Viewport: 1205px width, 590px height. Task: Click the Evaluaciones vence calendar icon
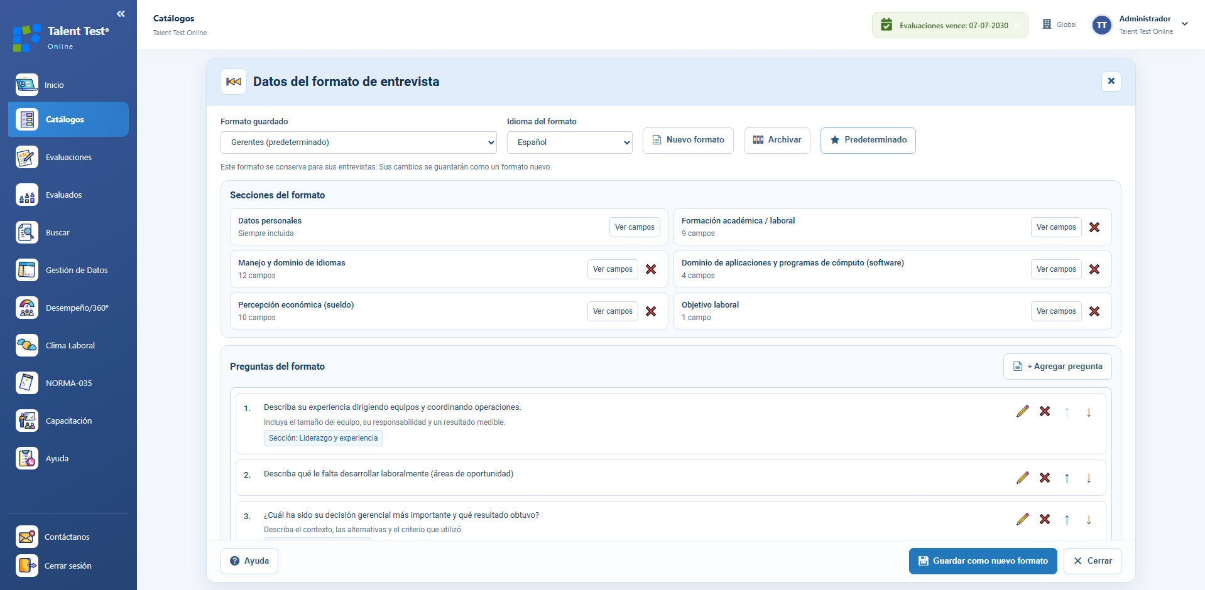pos(886,25)
